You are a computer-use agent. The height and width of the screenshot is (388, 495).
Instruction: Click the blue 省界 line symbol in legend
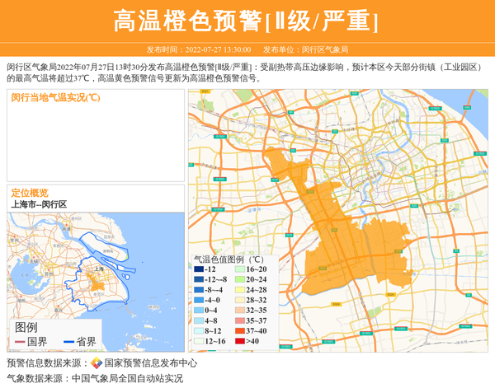click(68, 341)
